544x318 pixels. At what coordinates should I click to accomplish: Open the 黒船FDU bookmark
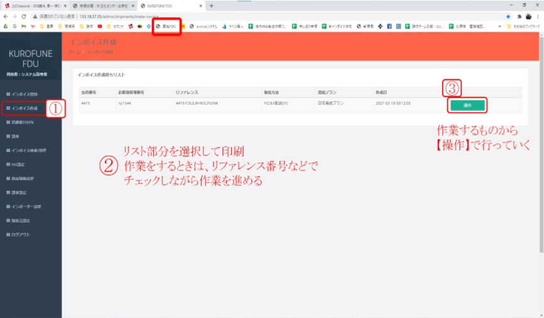[166, 26]
